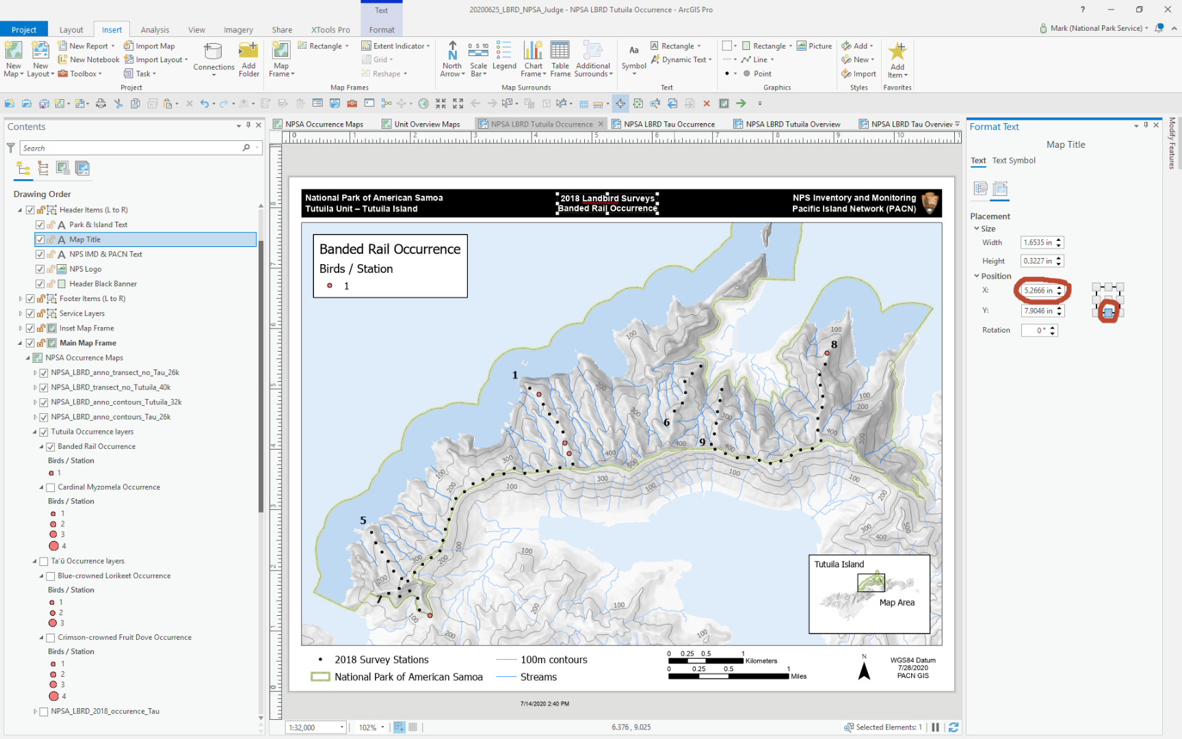
Task: Collapse the Size section in Format Text
Action: click(x=977, y=229)
